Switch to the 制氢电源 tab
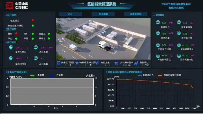 103,14
